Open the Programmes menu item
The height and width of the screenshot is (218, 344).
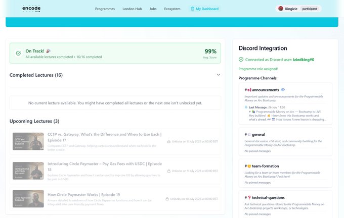[105, 9]
